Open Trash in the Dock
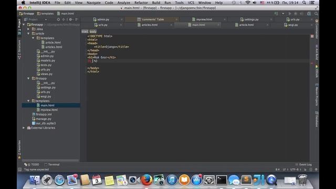Viewport: 336px width, 189px height. [302, 180]
